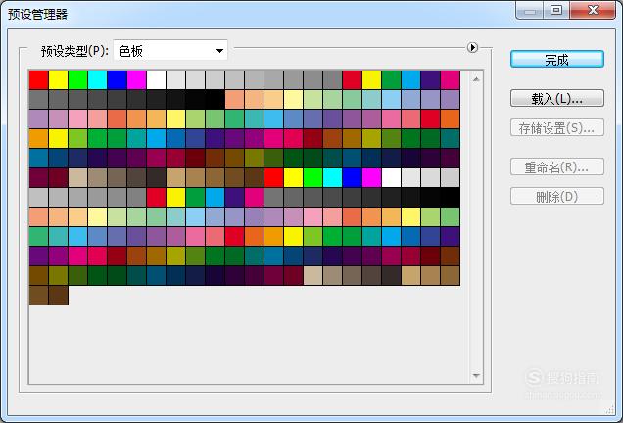Image resolution: width=623 pixels, height=423 pixels.
Task: Click the scrollbar up arrow of swatch list
Action: point(476,79)
